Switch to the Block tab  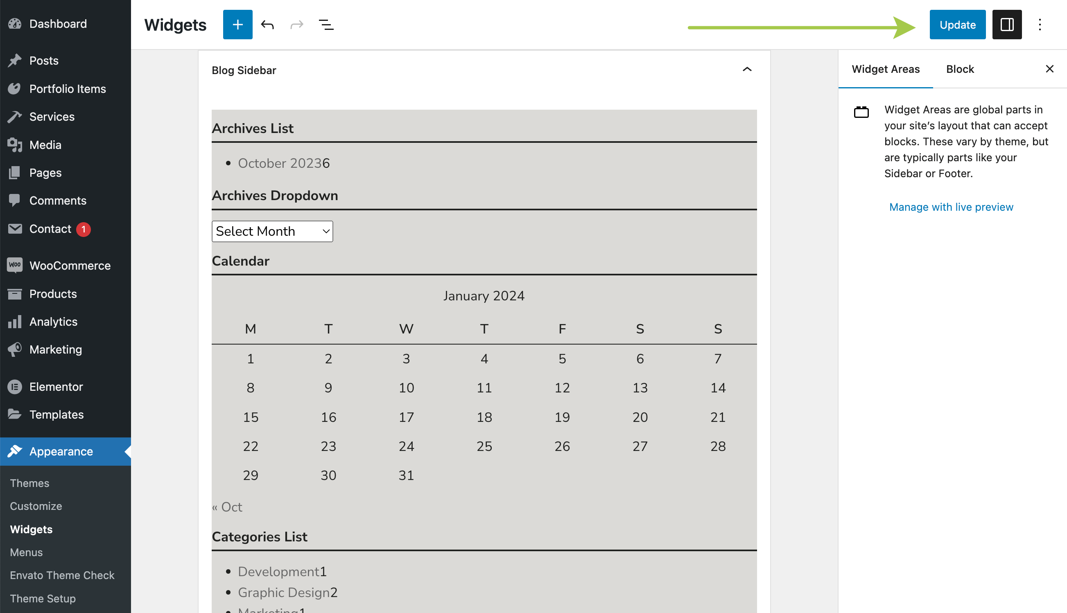pyautogui.click(x=960, y=69)
